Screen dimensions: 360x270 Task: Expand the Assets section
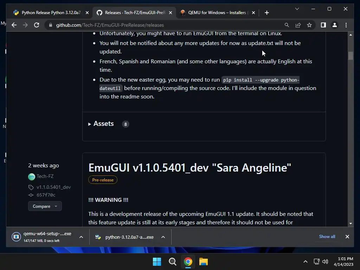point(101,124)
